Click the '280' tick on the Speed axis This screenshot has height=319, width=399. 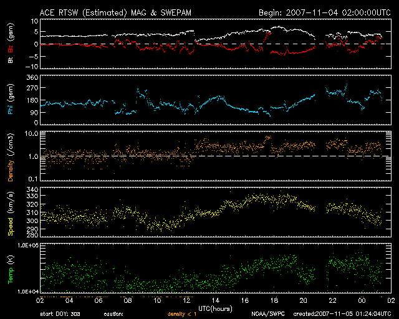(x=32, y=234)
